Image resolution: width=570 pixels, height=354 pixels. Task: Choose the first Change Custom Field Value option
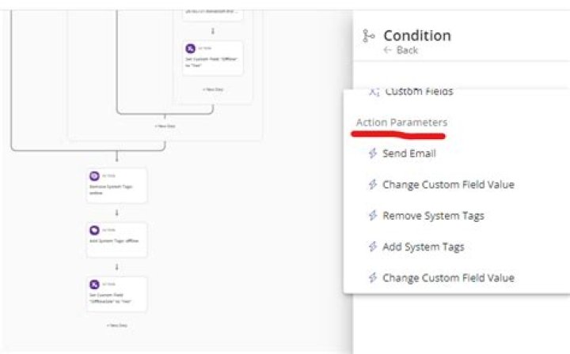tap(448, 185)
